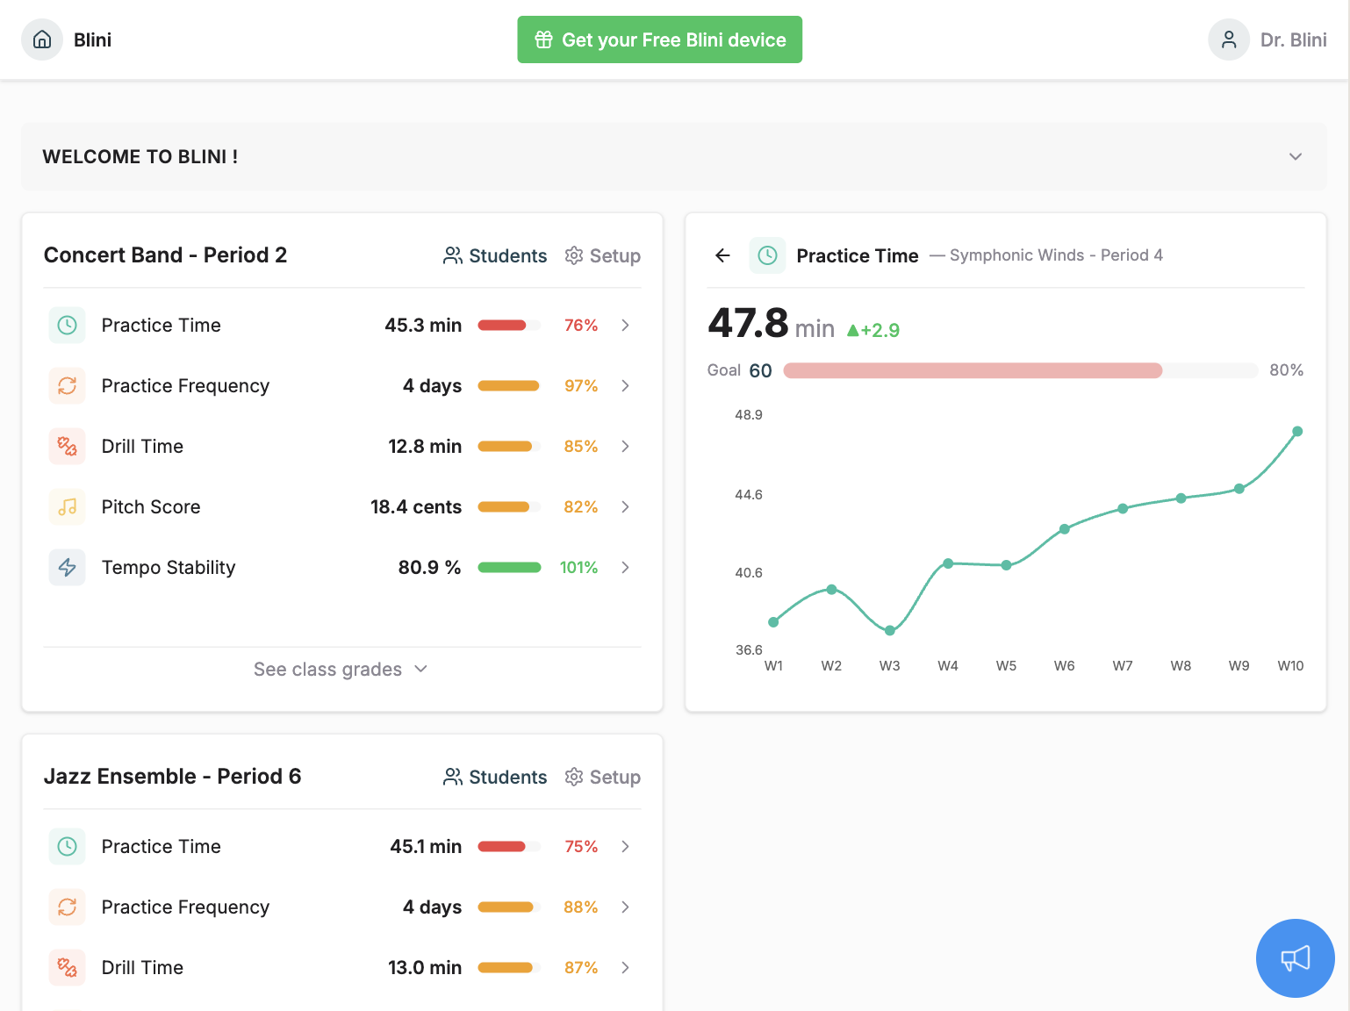Click the Tempo Stability lightning bolt icon
Viewport: 1350px width, 1011px height.
(x=67, y=567)
